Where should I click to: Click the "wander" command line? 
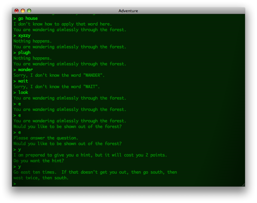[25, 70]
